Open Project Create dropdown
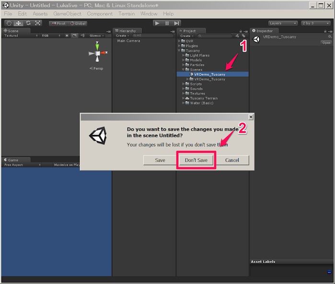 (x=187, y=36)
